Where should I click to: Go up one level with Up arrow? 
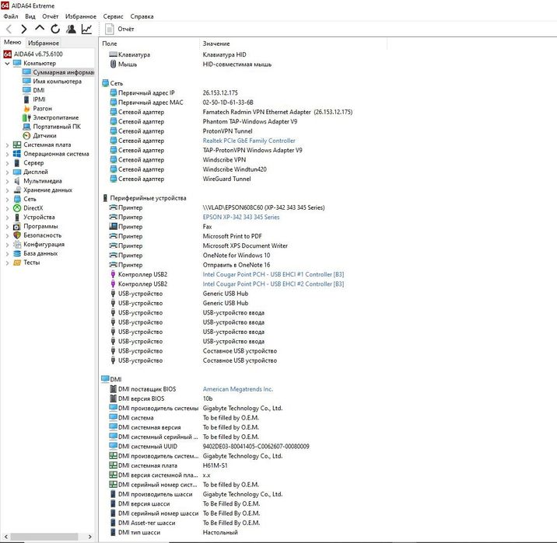point(40,28)
